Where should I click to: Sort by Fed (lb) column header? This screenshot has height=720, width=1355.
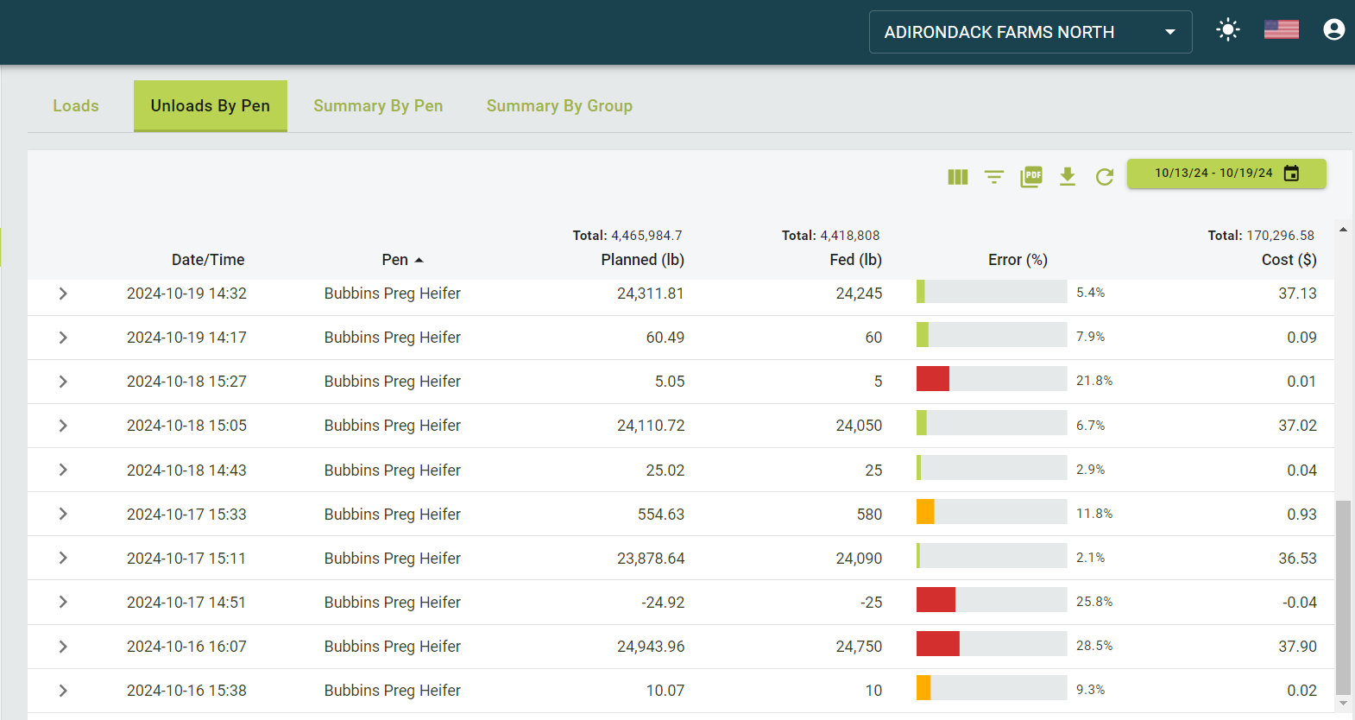pos(855,260)
